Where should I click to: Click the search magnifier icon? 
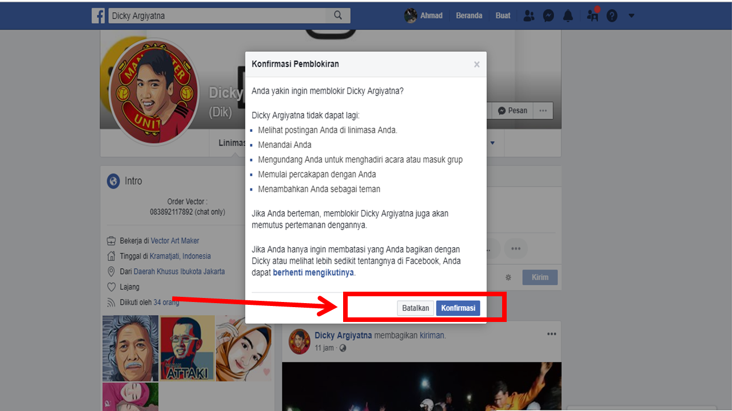click(x=337, y=15)
